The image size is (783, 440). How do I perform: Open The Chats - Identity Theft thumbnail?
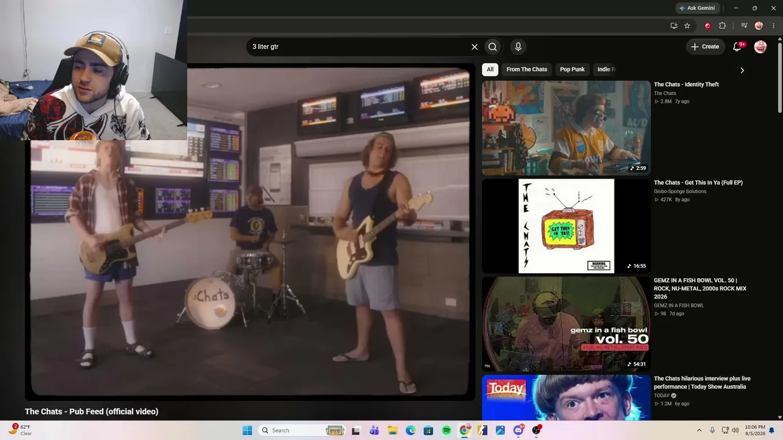[x=566, y=128]
